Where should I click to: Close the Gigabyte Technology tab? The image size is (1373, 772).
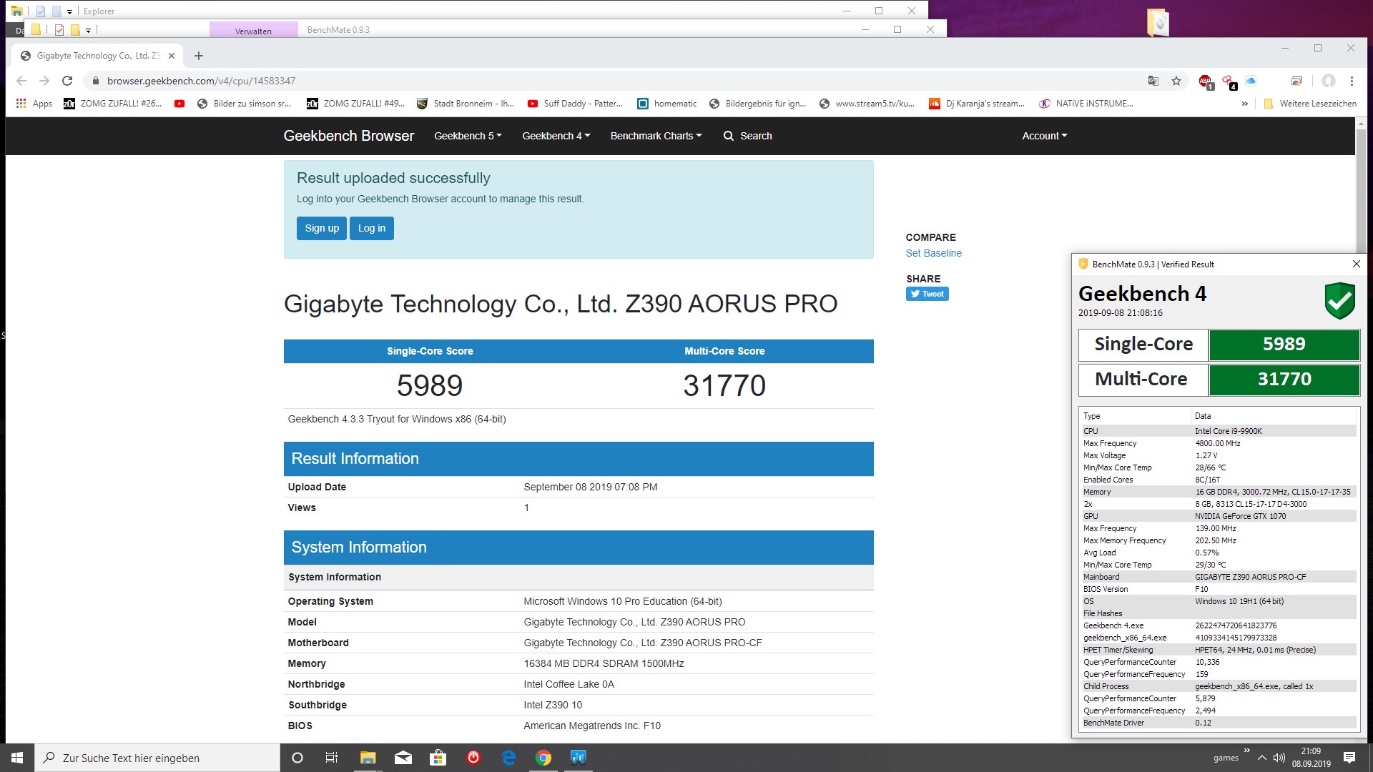coord(171,56)
